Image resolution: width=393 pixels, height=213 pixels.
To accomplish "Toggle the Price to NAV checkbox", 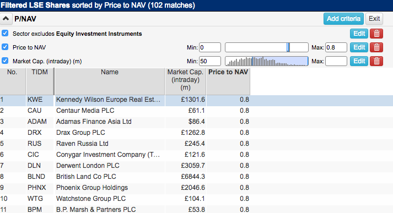I will 5,47.
